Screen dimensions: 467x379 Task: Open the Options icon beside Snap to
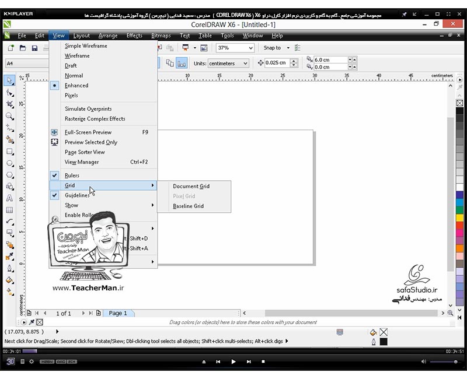297,48
